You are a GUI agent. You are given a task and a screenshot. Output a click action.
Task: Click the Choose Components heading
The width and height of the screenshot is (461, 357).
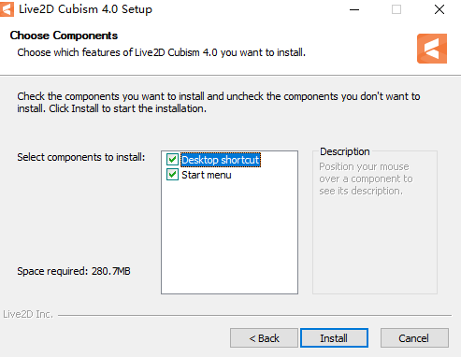[x=64, y=36]
